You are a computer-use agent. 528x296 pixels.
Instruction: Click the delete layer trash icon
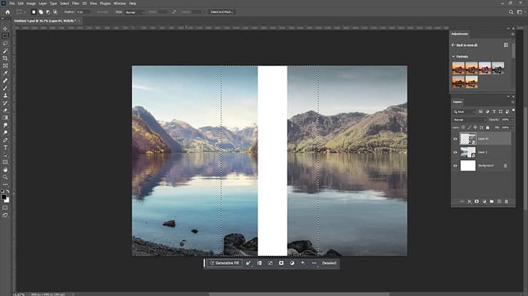coord(507,201)
